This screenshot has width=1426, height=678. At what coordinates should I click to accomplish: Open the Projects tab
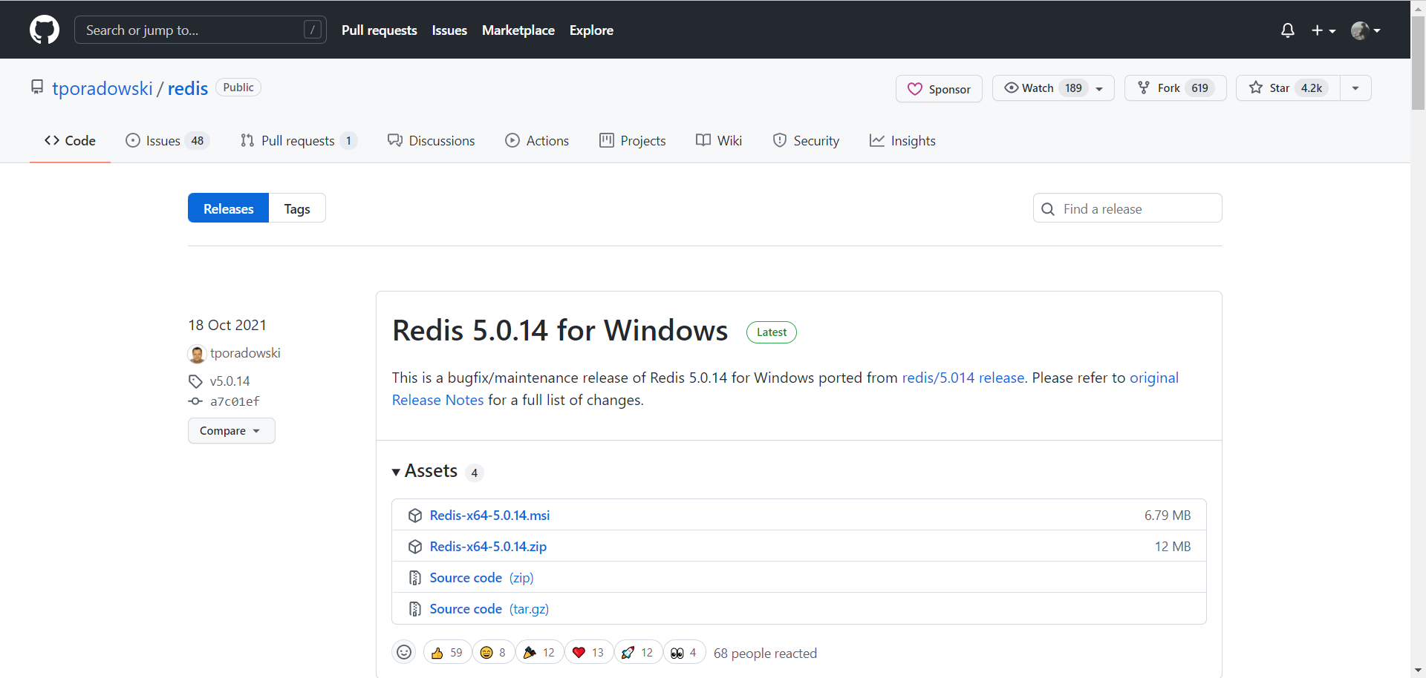(632, 141)
